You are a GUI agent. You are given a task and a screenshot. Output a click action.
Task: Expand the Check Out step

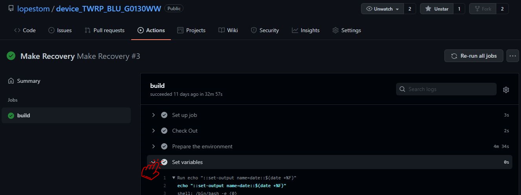tap(154, 131)
